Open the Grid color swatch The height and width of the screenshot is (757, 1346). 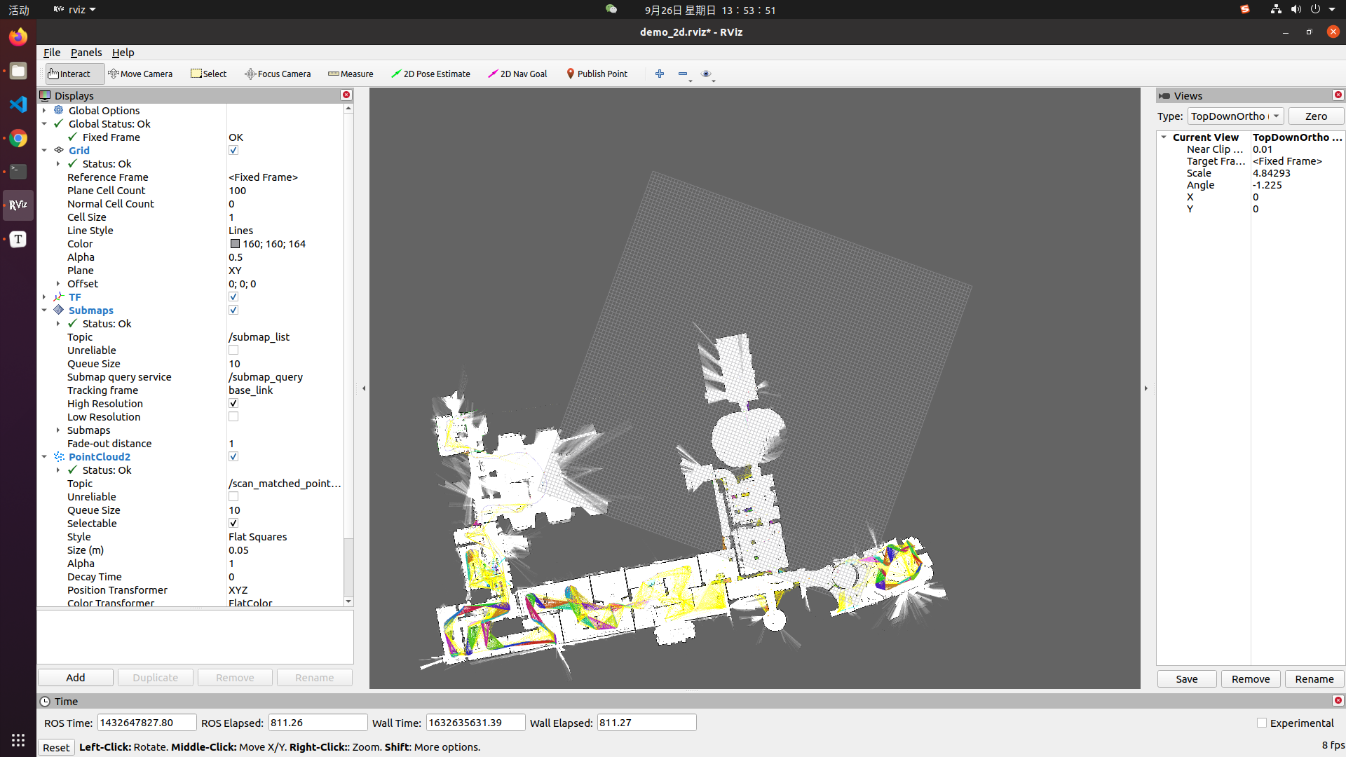point(235,243)
